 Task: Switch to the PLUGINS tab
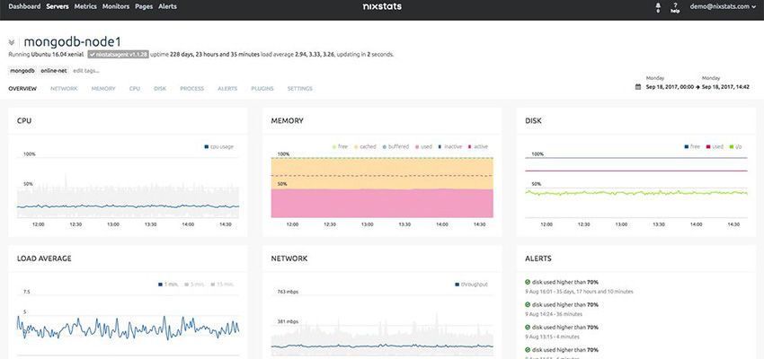[x=262, y=89]
